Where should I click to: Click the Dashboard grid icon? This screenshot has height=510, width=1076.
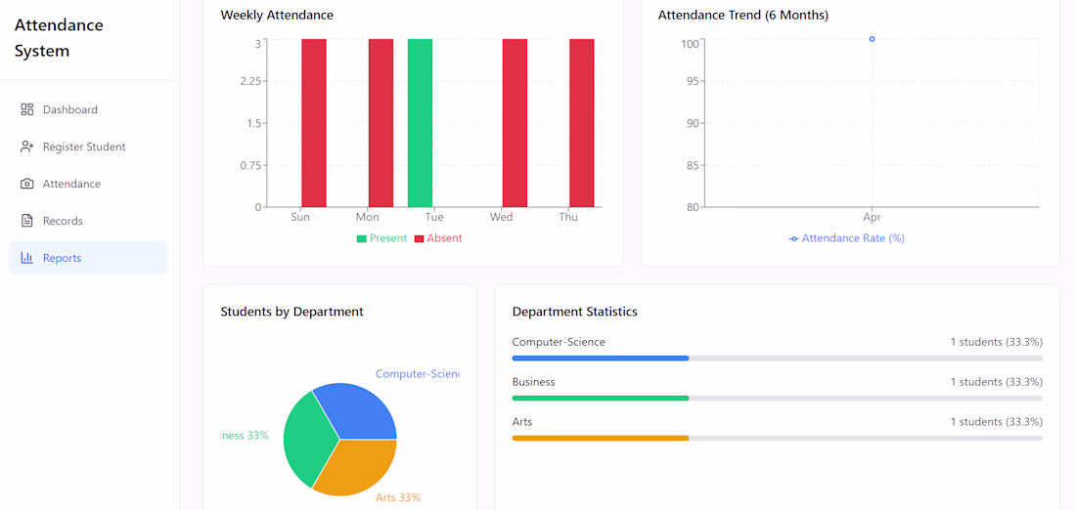pos(27,109)
